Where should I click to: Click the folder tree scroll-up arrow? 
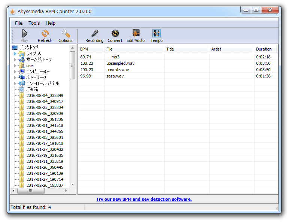coord(73,48)
